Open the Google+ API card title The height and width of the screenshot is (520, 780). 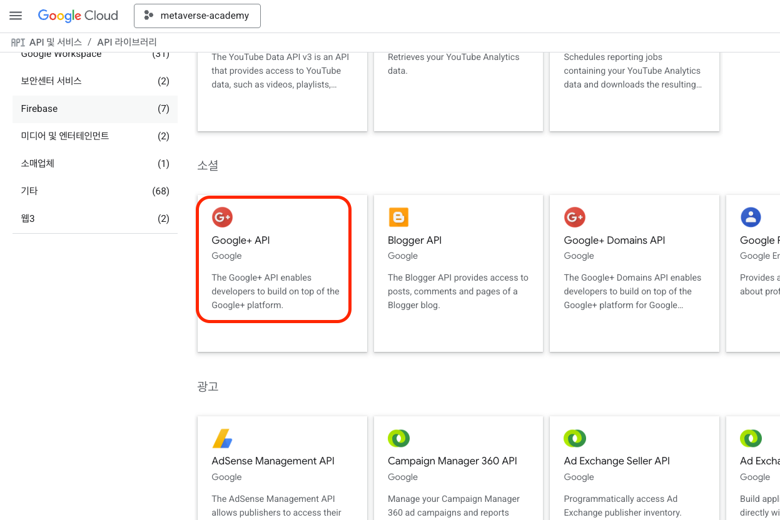[241, 241]
